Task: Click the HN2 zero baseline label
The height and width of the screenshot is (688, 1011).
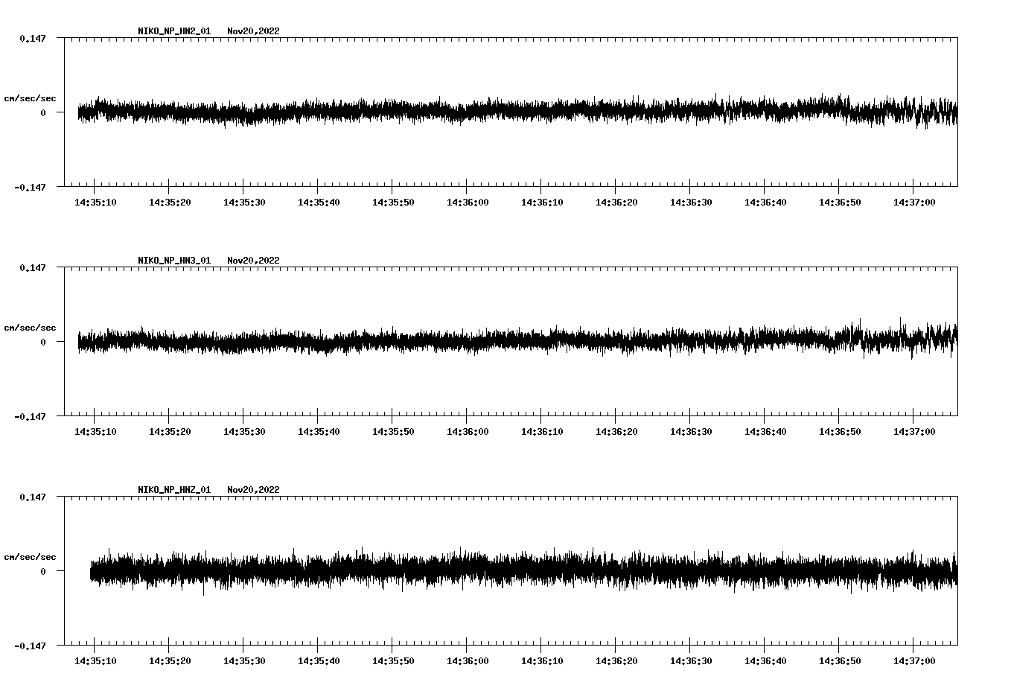Action: click(43, 113)
